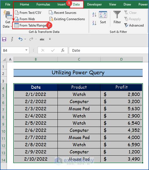Select cell containing 2/6/2022

tap(36, 130)
